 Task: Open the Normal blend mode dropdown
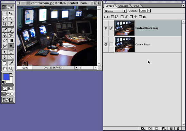[115, 11]
